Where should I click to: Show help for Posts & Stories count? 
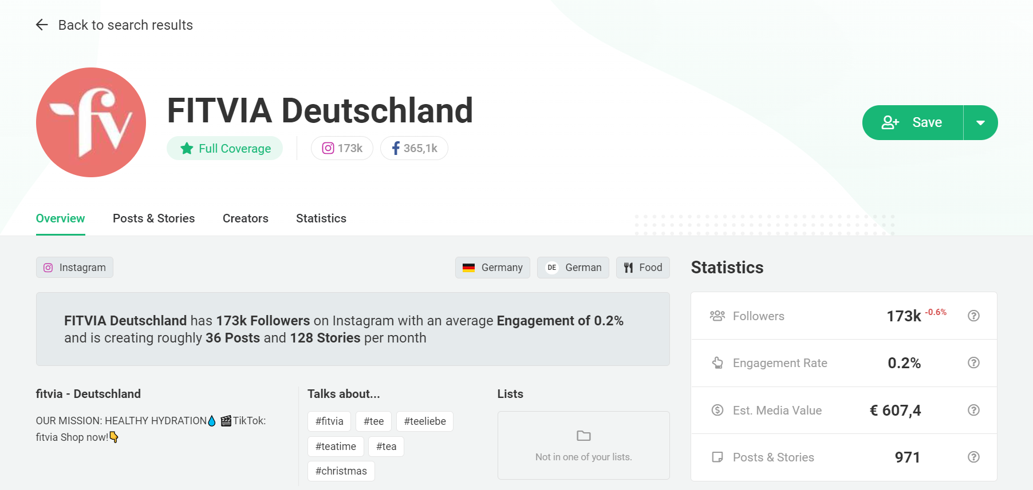coord(973,457)
